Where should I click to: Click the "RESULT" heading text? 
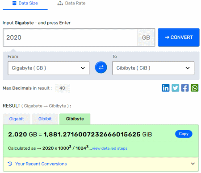coord(11,106)
